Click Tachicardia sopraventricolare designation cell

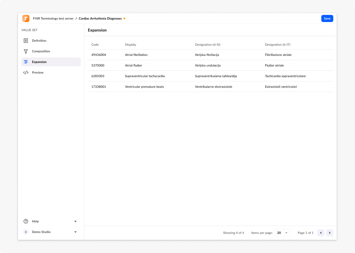pos(285,76)
